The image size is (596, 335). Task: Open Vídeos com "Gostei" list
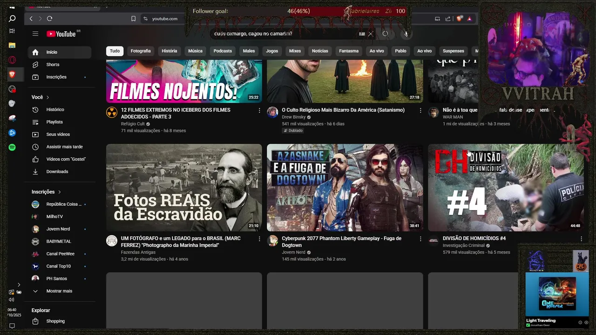coord(60,159)
